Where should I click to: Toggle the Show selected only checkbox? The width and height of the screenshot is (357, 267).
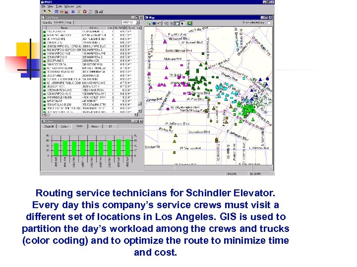[x=269, y=22]
